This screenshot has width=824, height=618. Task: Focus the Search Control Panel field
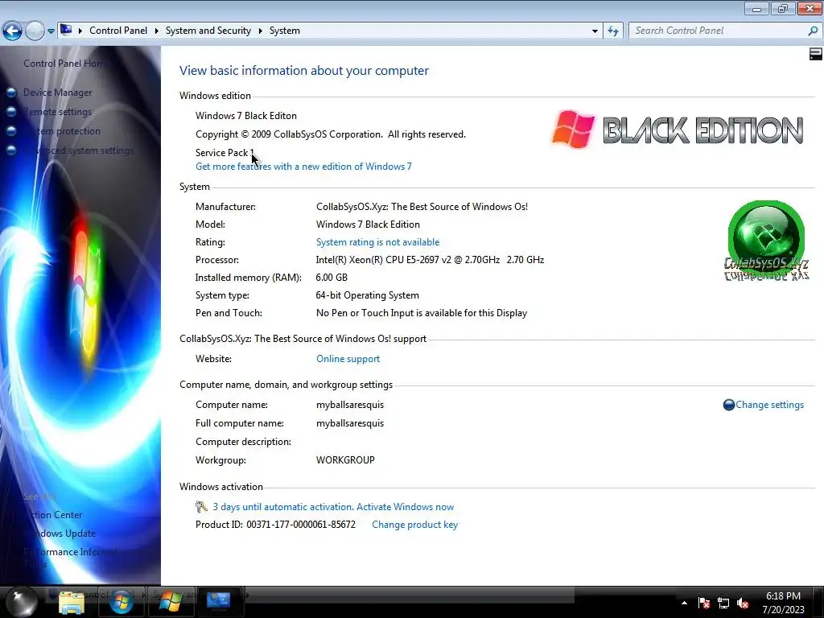pos(717,31)
